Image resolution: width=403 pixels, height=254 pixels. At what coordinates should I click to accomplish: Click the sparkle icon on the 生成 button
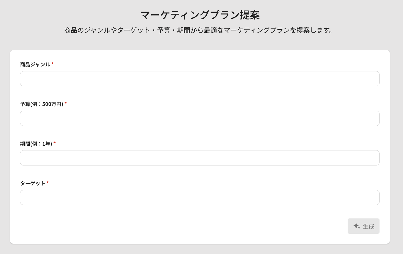[357, 226]
